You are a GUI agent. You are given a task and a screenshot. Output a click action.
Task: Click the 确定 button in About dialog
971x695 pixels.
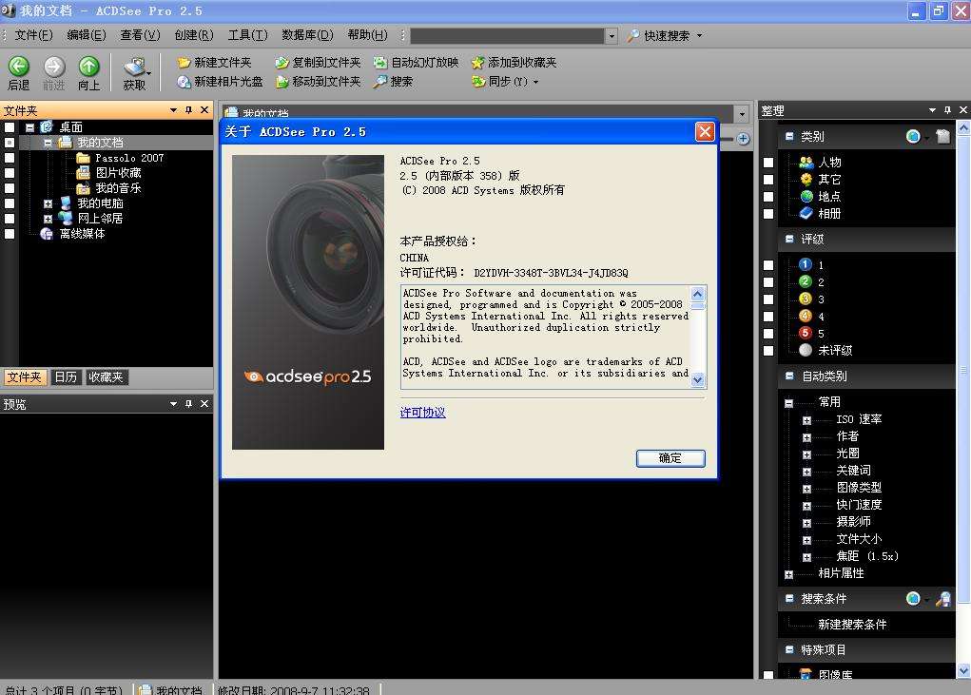[670, 458]
